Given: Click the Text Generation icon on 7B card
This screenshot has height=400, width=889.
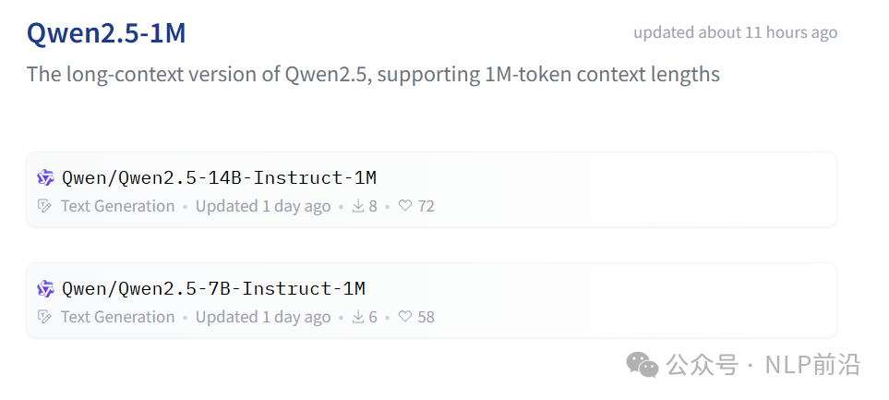Looking at the screenshot, I should tap(44, 317).
